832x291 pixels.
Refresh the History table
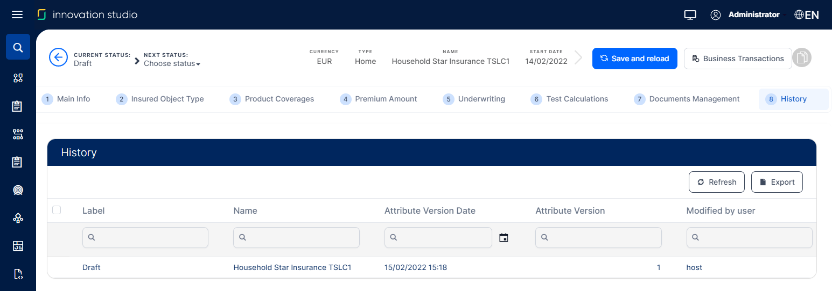click(716, 182)
